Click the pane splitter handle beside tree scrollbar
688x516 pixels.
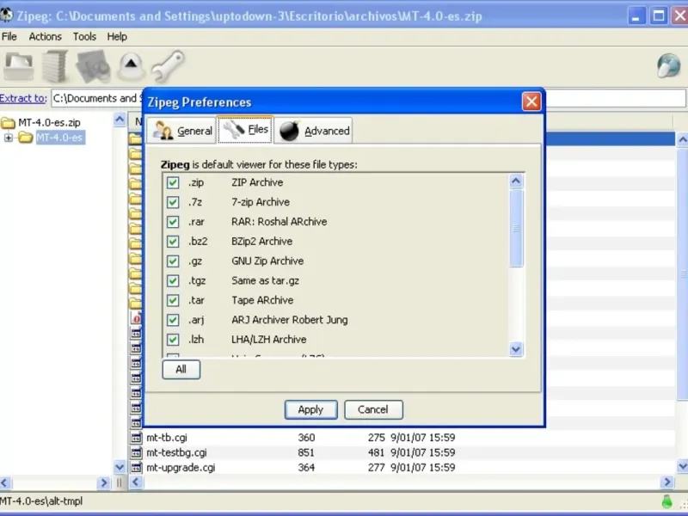[119, 482]
